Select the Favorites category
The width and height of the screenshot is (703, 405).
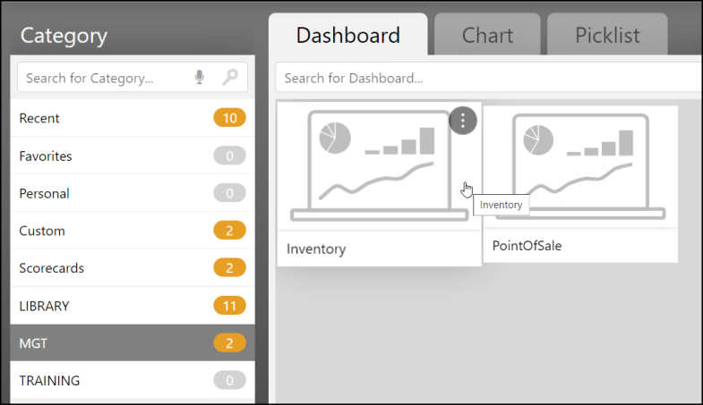coord(46,156)
